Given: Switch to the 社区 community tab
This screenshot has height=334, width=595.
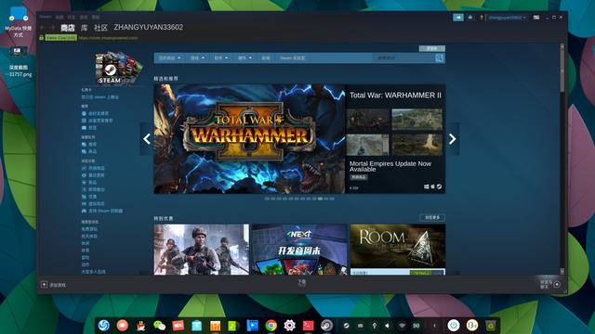Looking at the screenshot, I should [100, 27].
